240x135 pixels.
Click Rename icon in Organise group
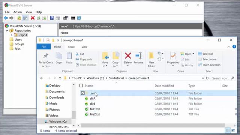(138, 55)
